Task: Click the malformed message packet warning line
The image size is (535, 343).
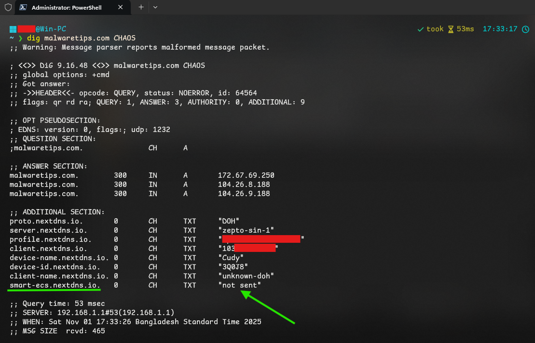Action: tap(139, 47)
